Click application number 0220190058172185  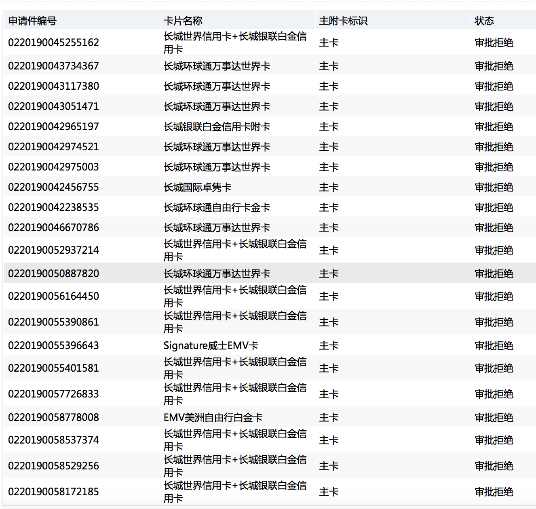53,492
